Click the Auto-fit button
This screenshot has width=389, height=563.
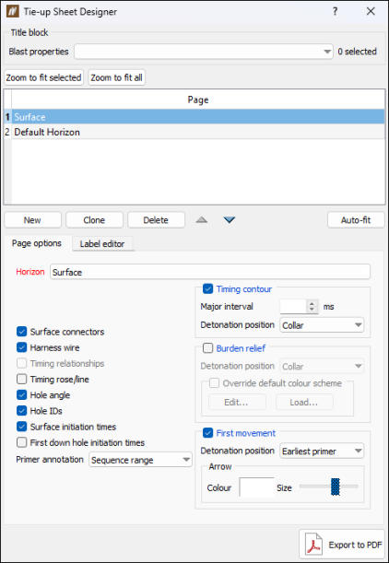pyautogui.click(x=356, y=219)
